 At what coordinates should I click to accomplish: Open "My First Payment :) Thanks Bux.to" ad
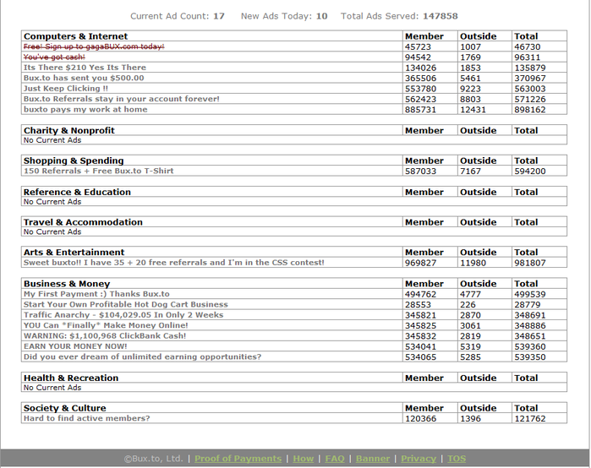pyautogui.click(x=96, y=294)
